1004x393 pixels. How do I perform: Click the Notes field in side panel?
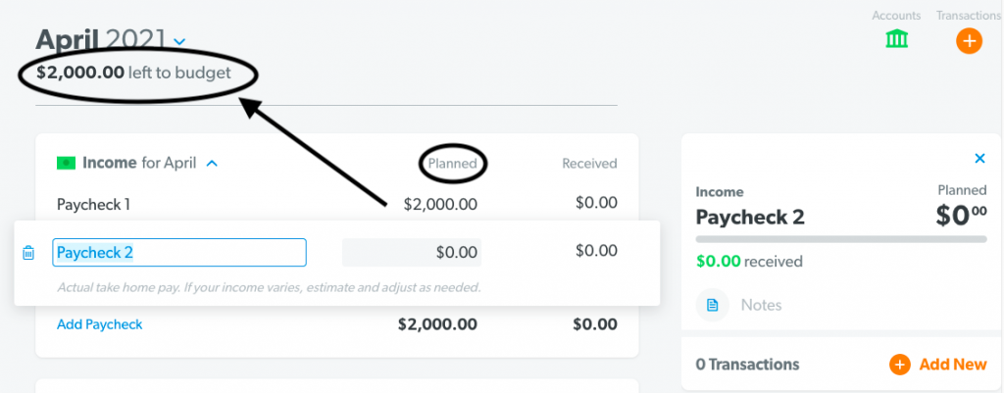841,305
